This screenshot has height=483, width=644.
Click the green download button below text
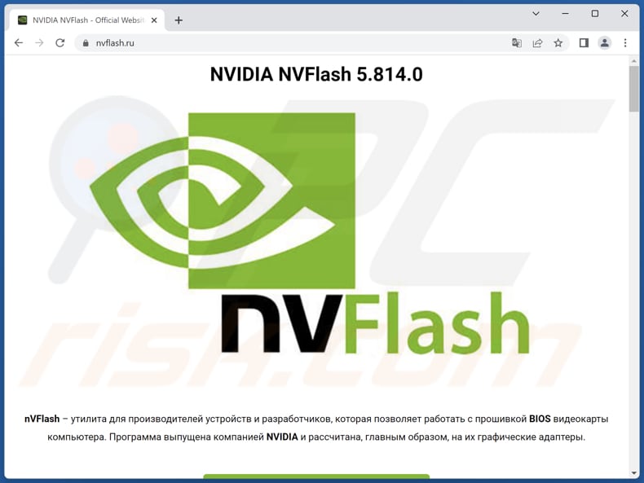pos(316,476)
